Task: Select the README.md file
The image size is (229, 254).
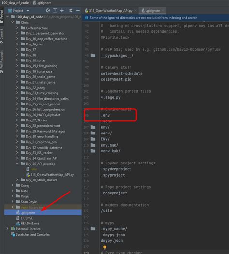Action: (28, 224)
